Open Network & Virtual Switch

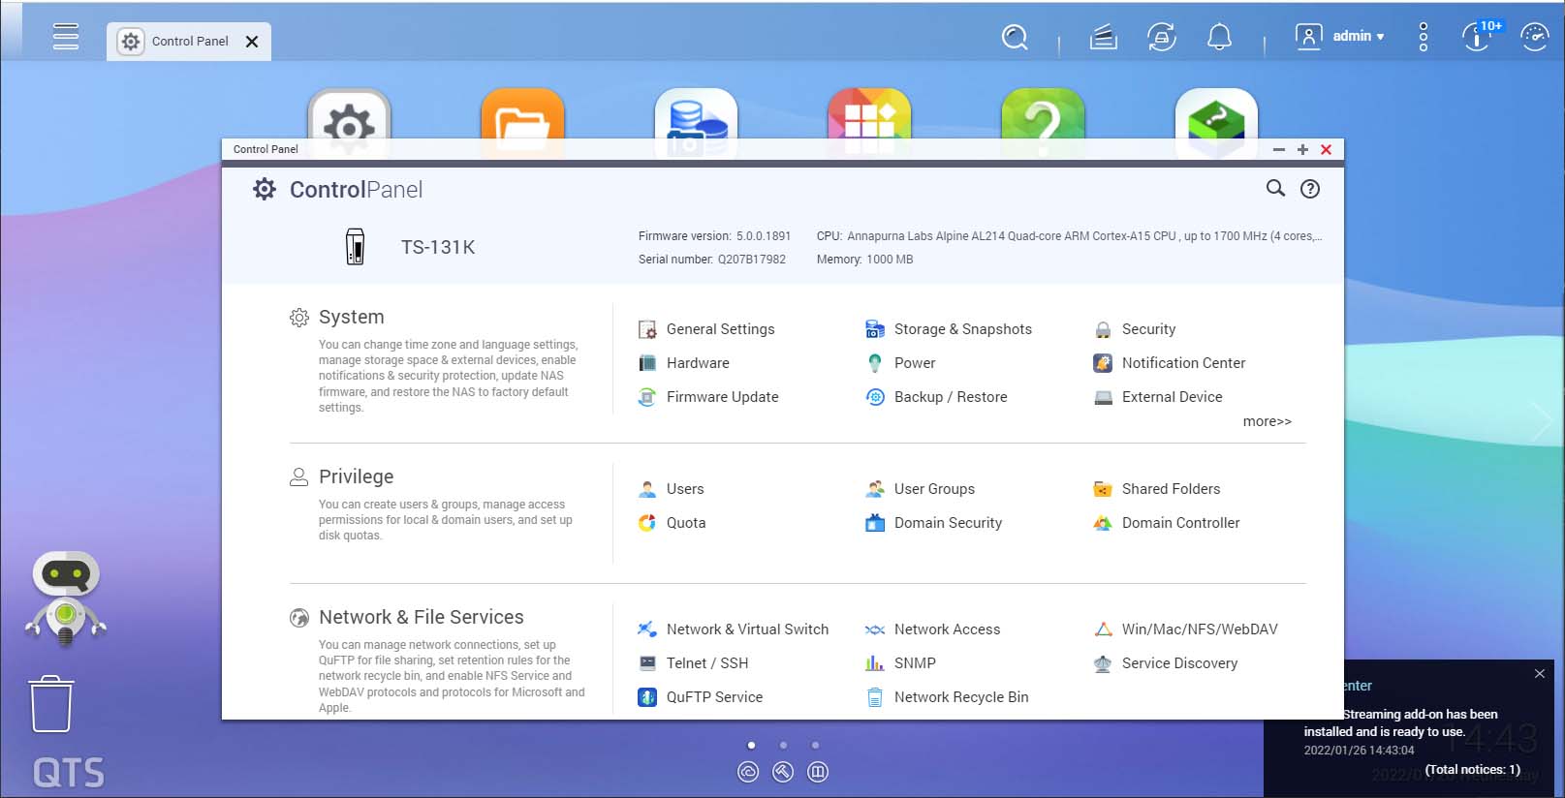pyautogui.click(x=733, y=629)
